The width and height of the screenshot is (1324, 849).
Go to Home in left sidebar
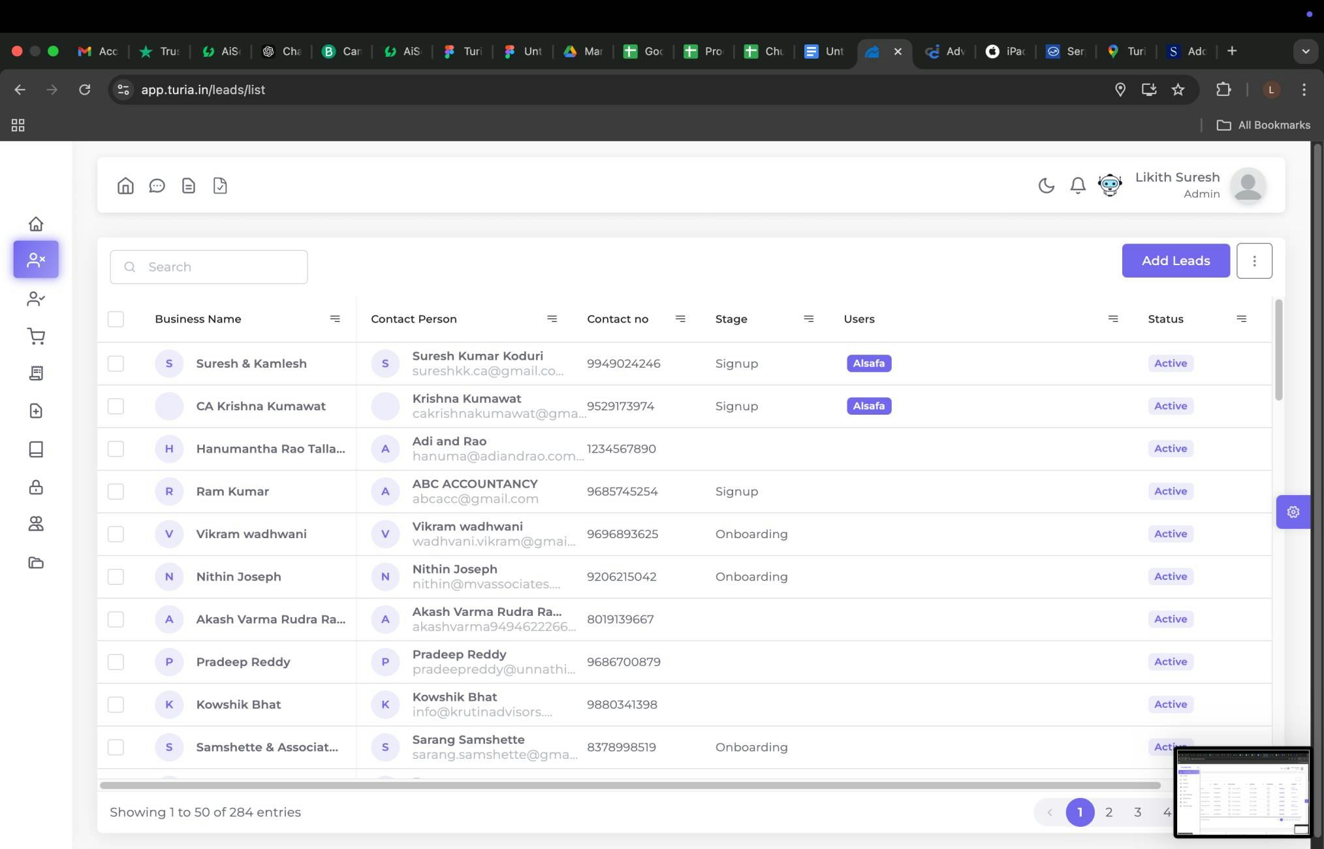(36, 224)
